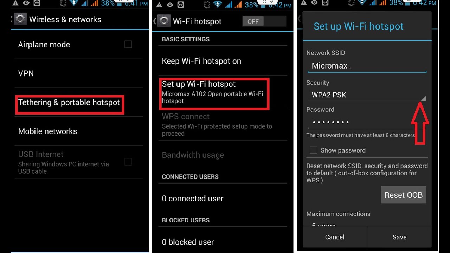Open Set up Wi-Fi hotspot entry
This screenshot has height=253, width=450.
[213, 93]
